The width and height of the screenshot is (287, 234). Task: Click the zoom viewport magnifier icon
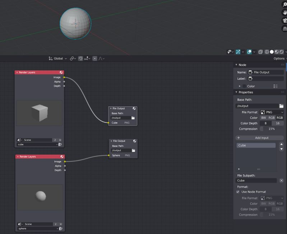click(x=284, y=5)
